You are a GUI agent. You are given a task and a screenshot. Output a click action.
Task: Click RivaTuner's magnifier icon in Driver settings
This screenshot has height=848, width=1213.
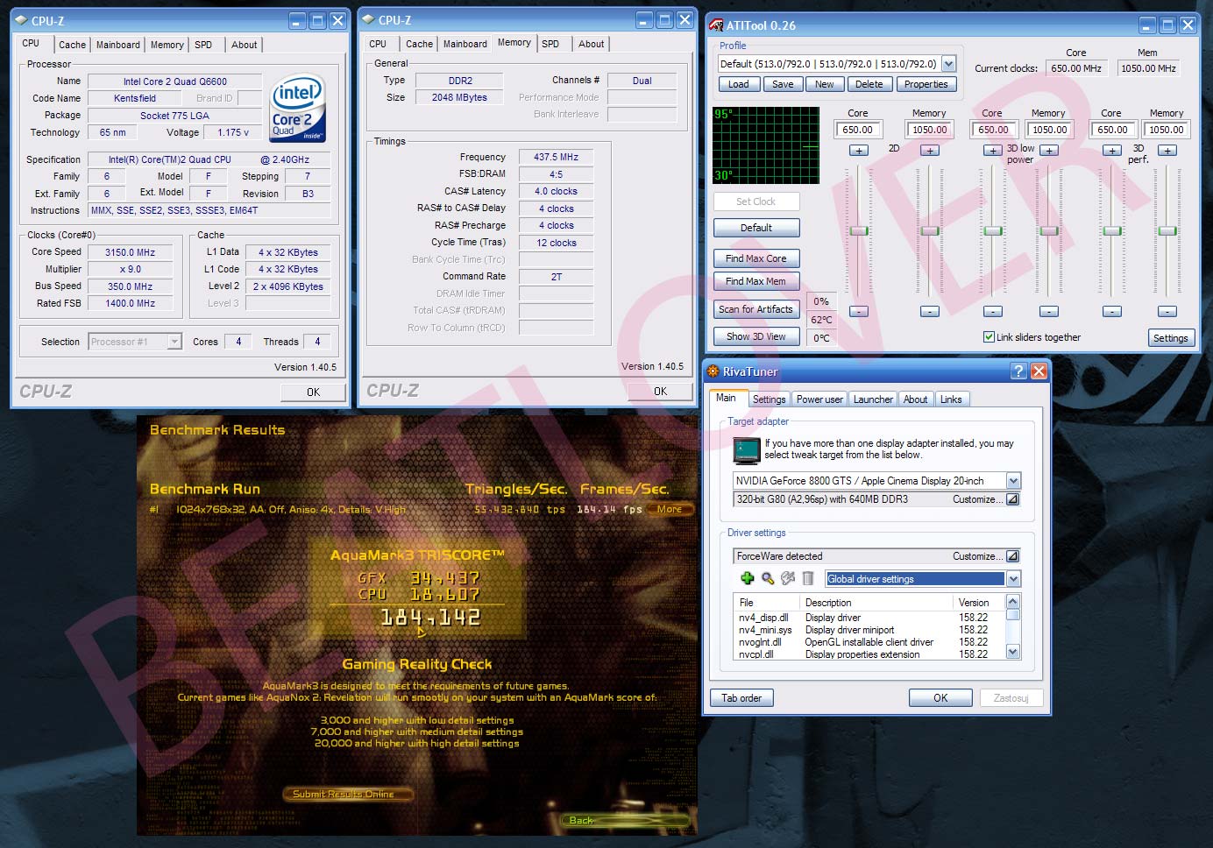coord(768,578)
